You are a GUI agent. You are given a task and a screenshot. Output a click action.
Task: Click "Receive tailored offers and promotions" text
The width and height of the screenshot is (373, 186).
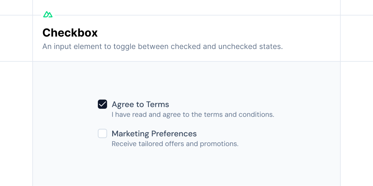point(175,144)
